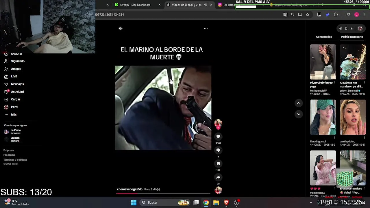Open the TikTok profile avatar menu
This screenshot has height=208, width=370.
[360, 28]
